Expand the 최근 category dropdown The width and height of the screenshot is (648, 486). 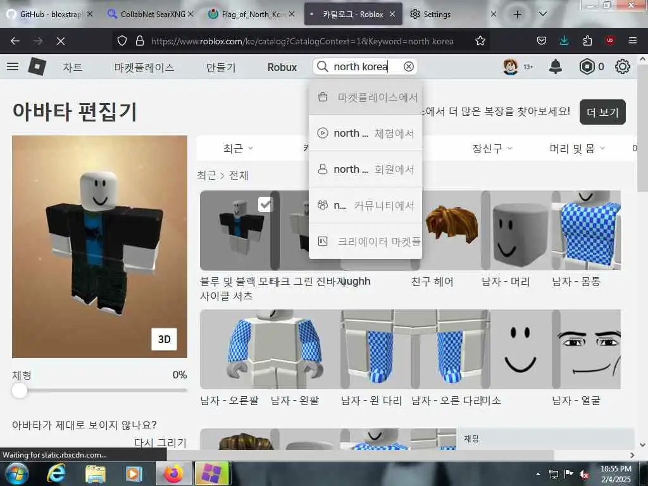click(x=238, y=148)
